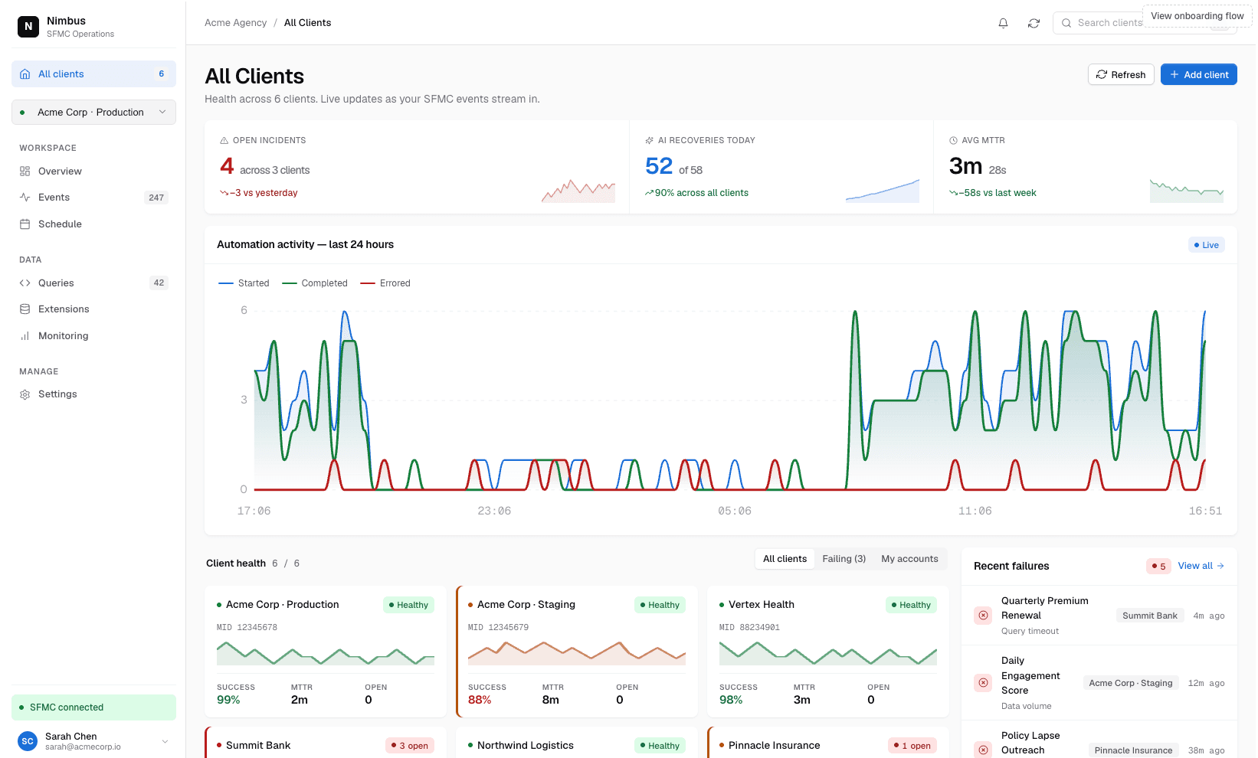
Task: Click the Events pulse icon
Action: coord(25,198)
